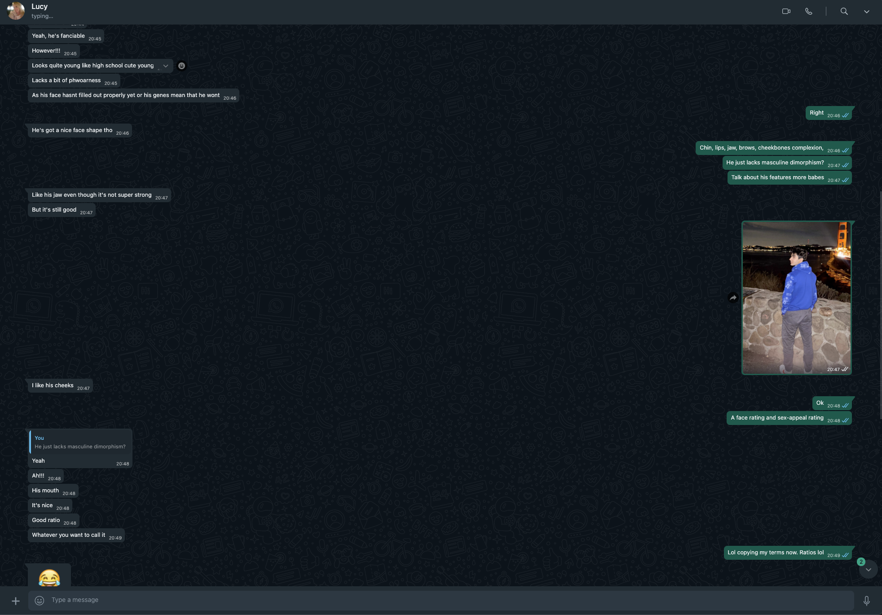Open Lucy's contact info from the name

(40, 7)
